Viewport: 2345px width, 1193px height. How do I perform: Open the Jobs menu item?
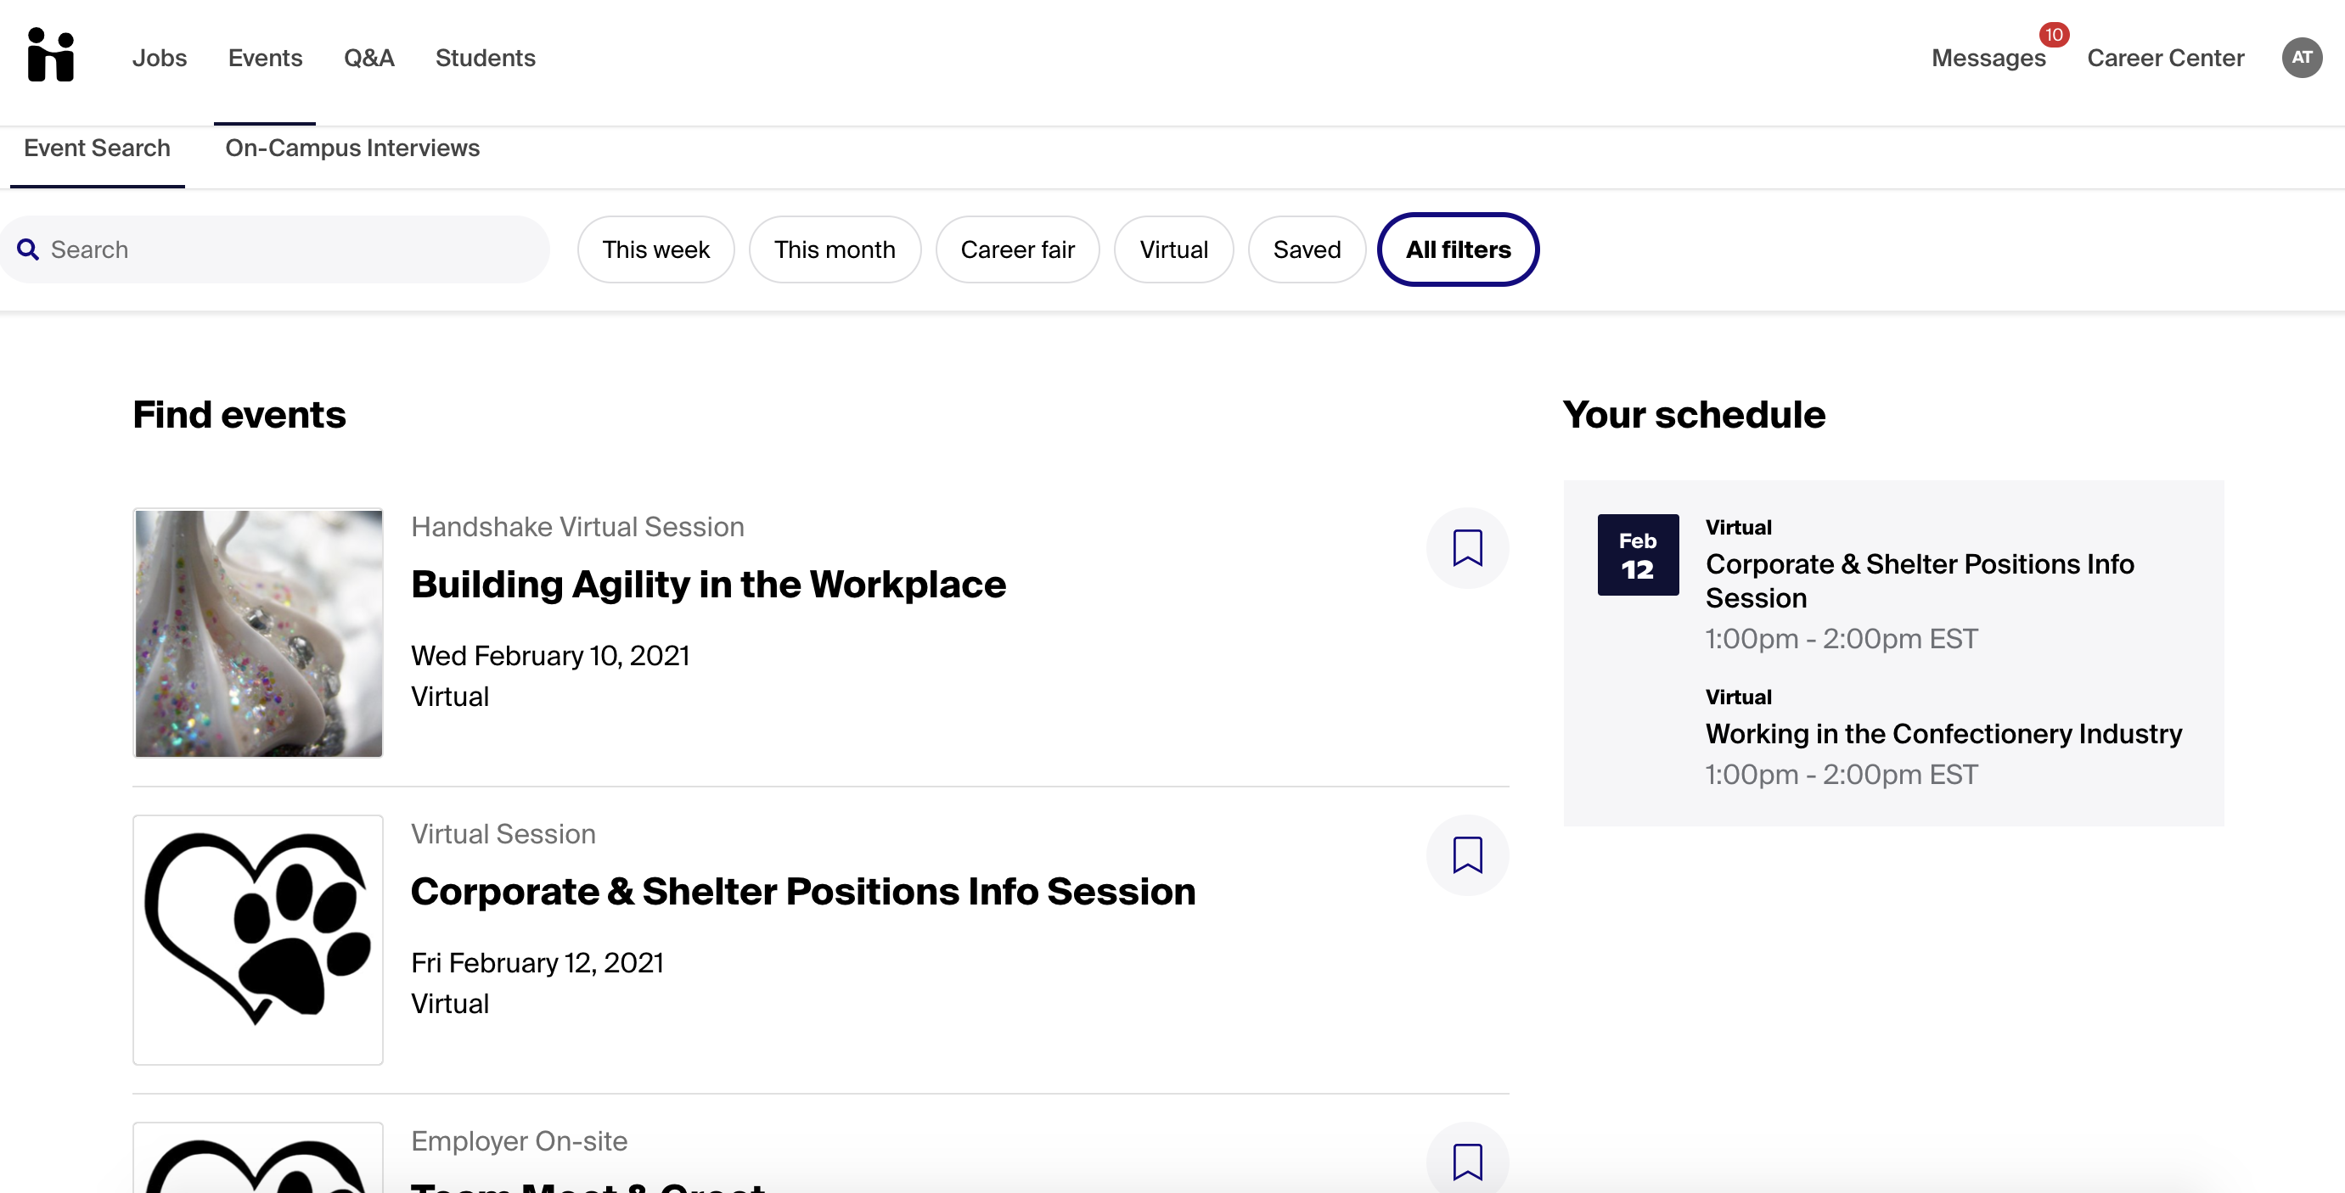tap(160, 59)
